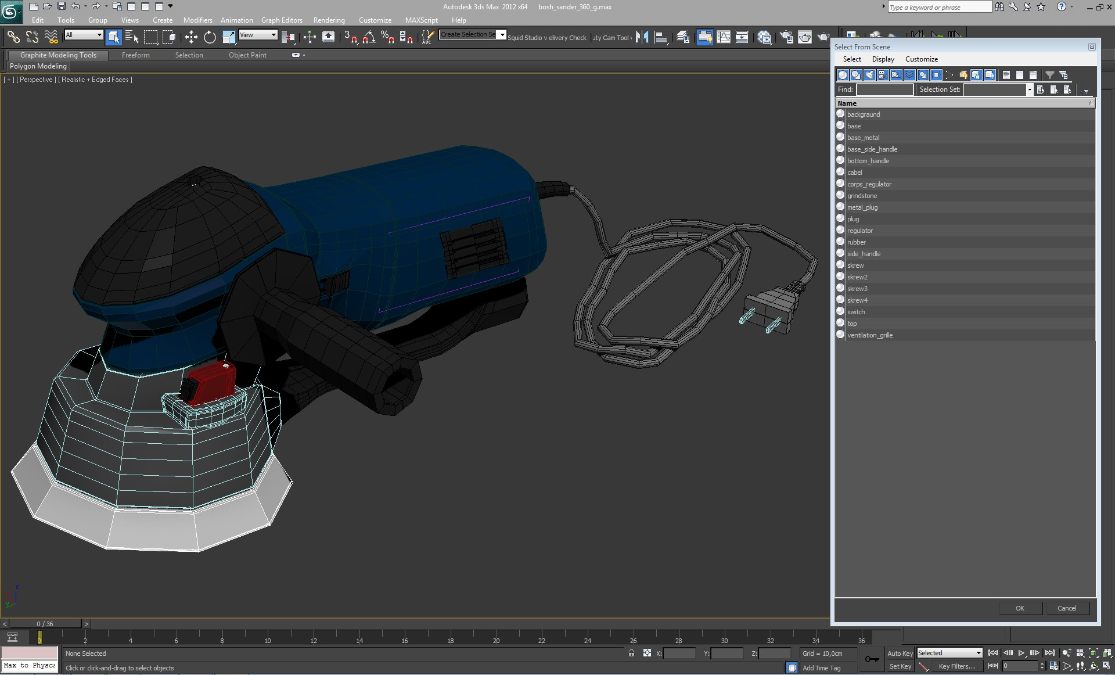Viewport: 1115px width, 675px height.
Task: Open the 3ds Max application menu button
Action: pos(11,11)
